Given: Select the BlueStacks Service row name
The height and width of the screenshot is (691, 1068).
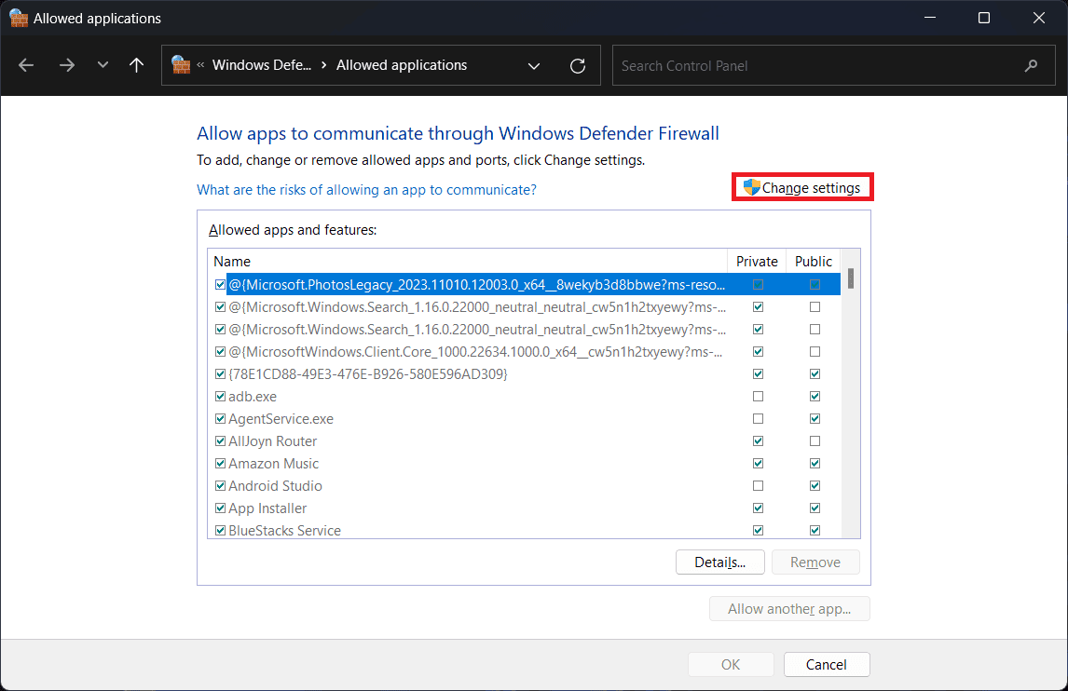Looking at the screenshot, I should click(x=285, y=530).
